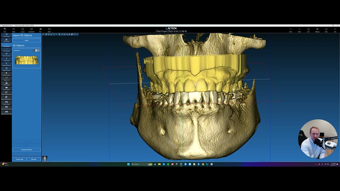Click the Import button
340x191 pixels.
pyautogui.click(x=27, y=40)
